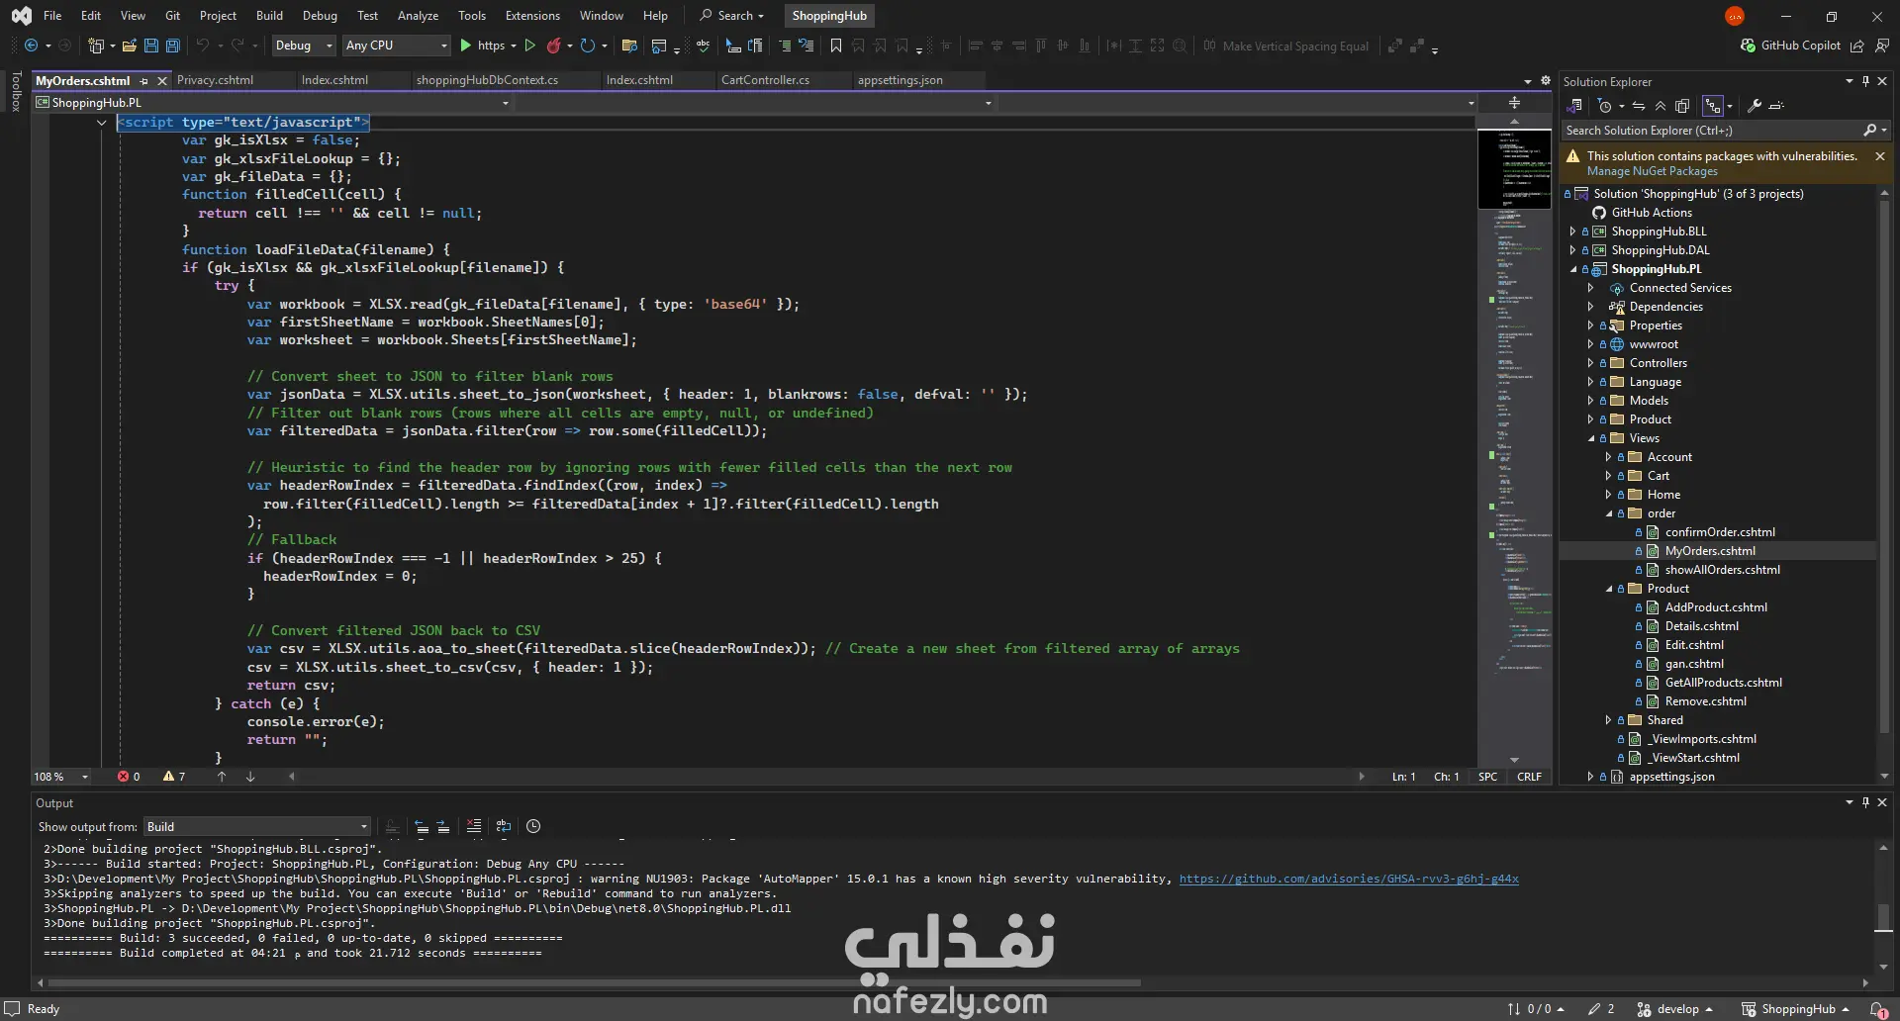Click the editor settings gear above the code

click(1546, 81)
